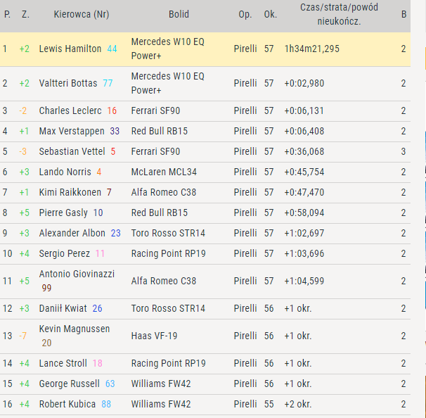Viewport: 426px width, 418px height.
Task: Click the Z. column header
Action: [x=25, y=14]
